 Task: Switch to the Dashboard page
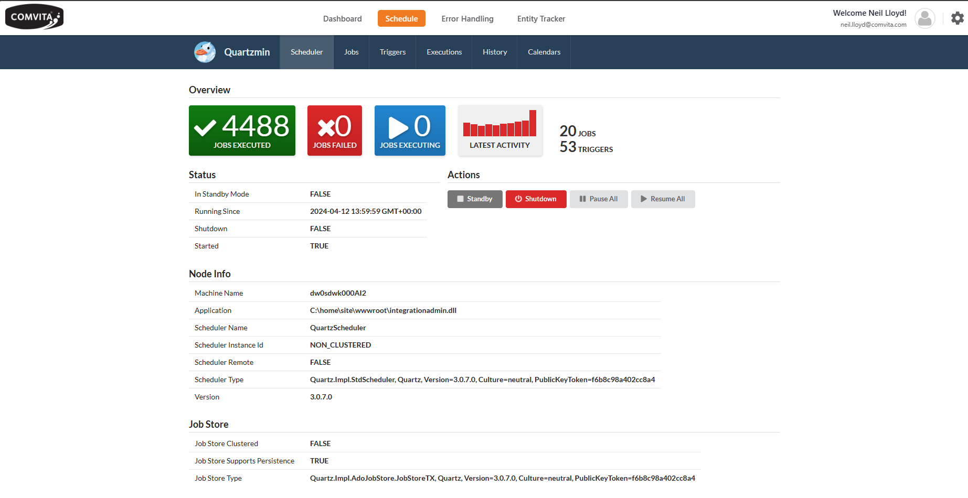[x=342, y=19]
